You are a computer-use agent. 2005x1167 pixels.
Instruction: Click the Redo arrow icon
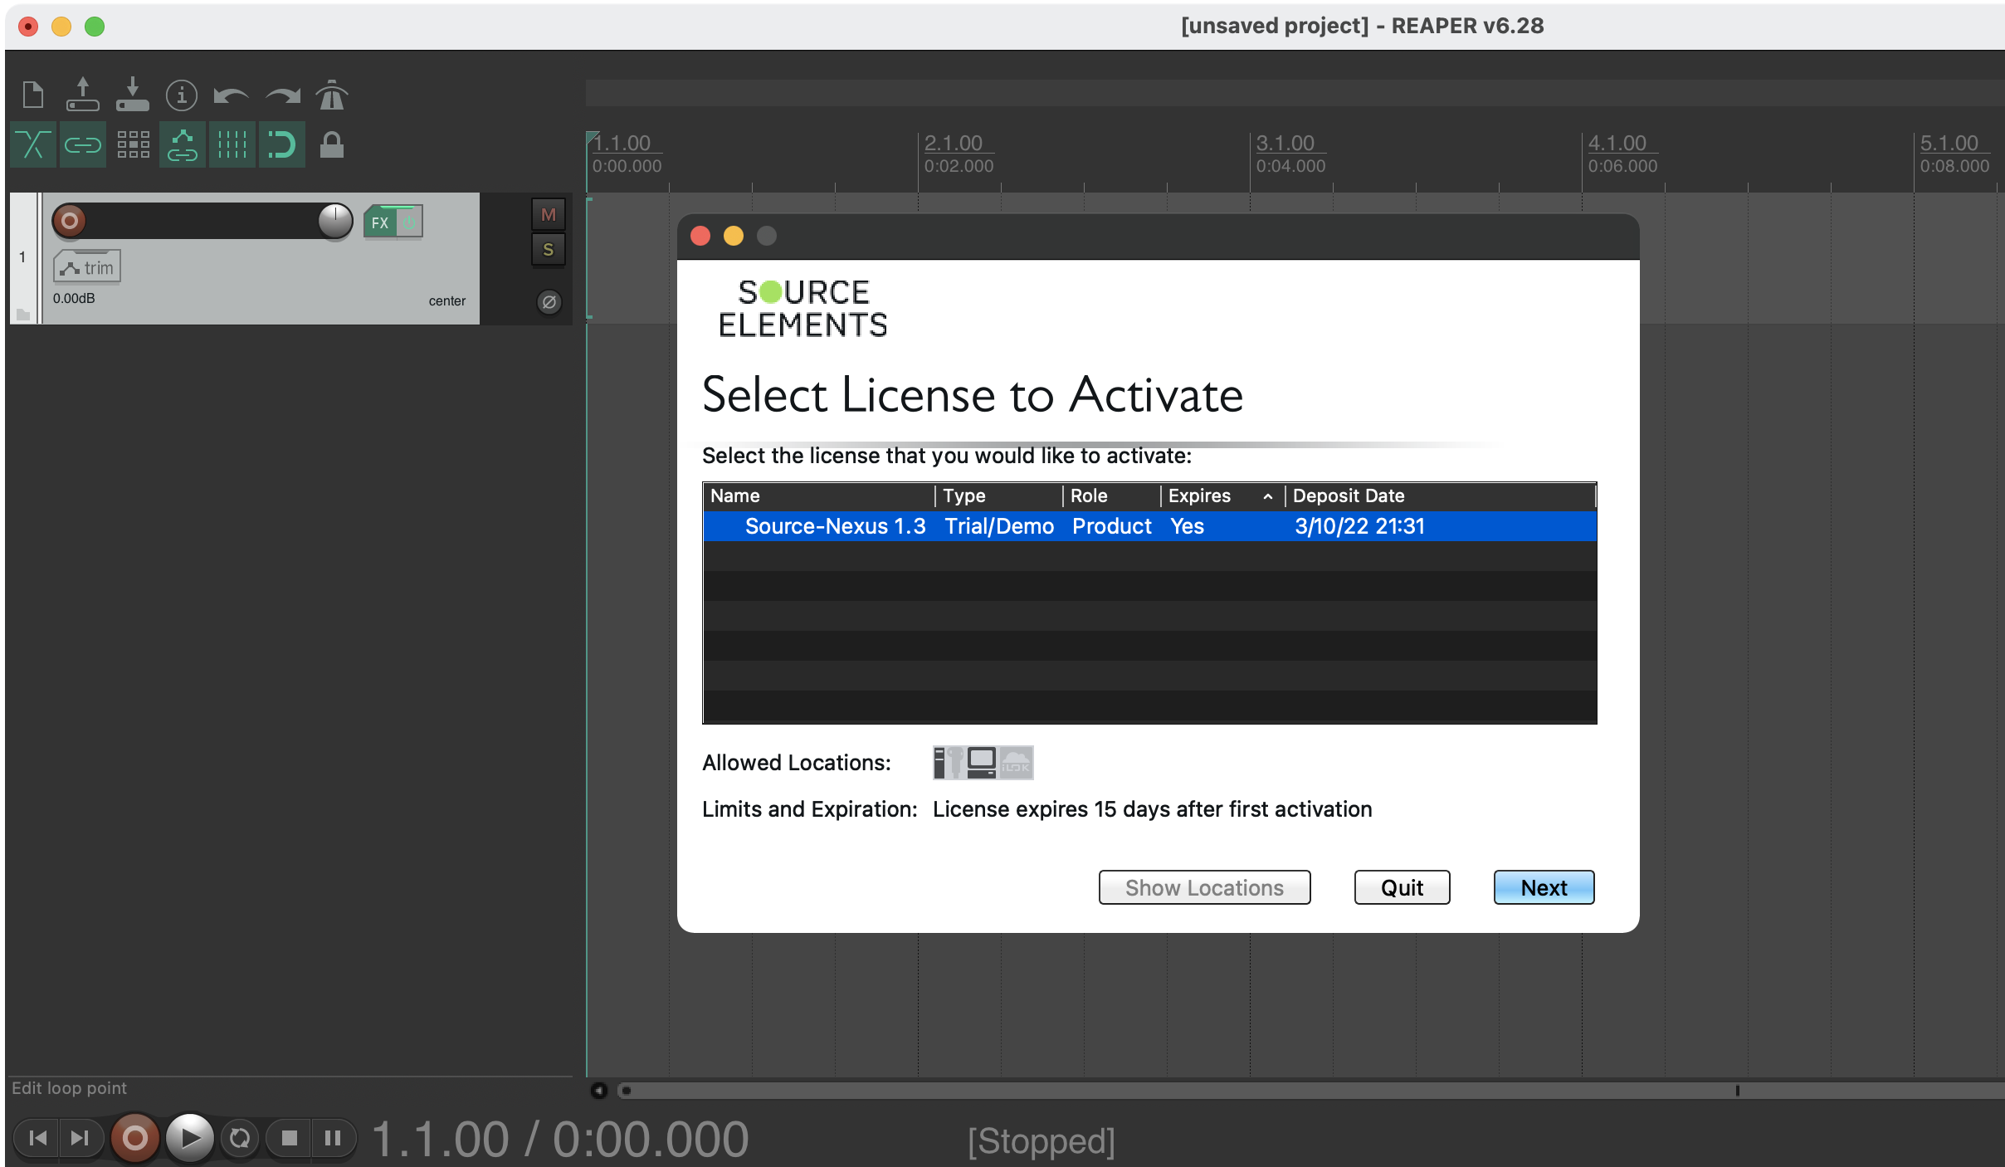282,96
